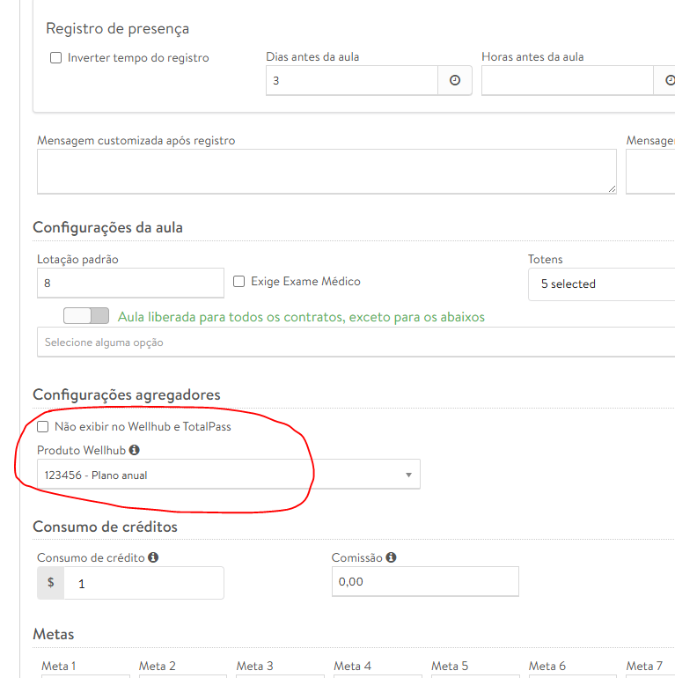Click into the Horas antes da aula field
The width and height of the screenshot is (675, 678).
click(x=567, y=80)
